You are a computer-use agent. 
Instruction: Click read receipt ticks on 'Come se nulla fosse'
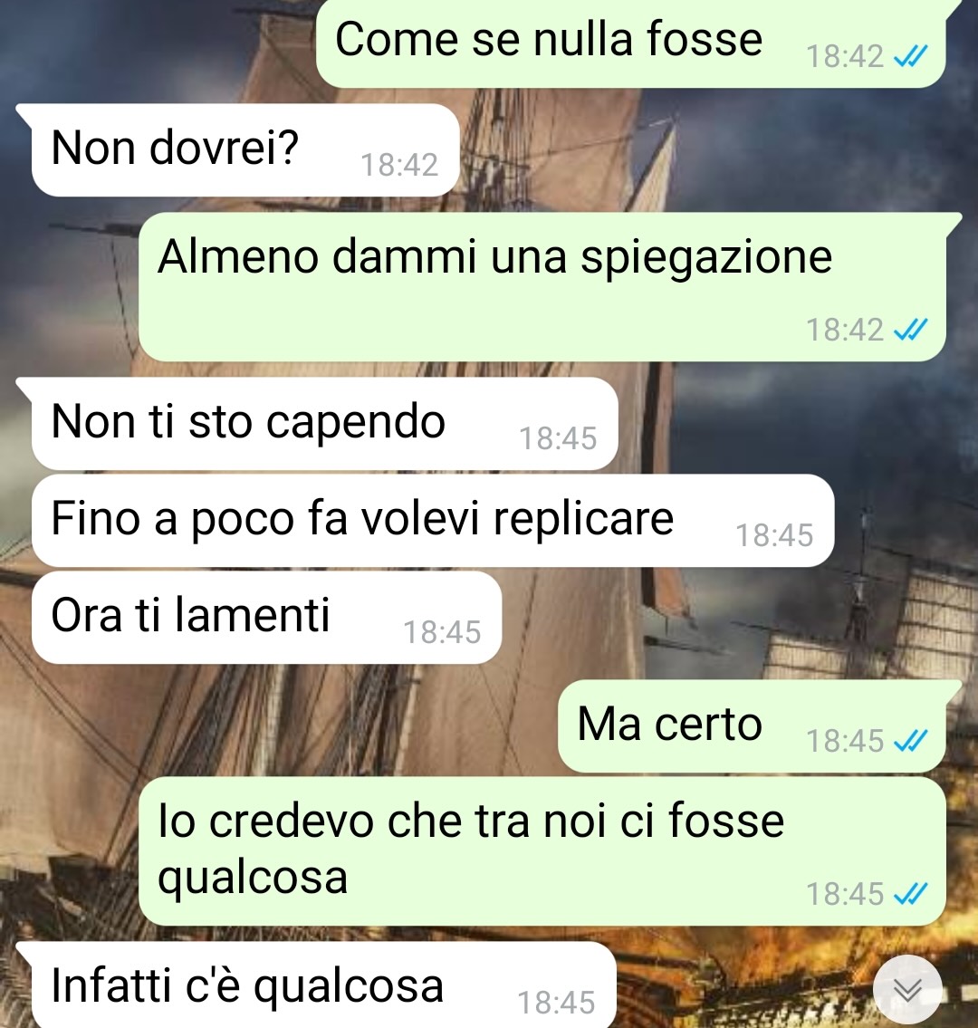910,56
